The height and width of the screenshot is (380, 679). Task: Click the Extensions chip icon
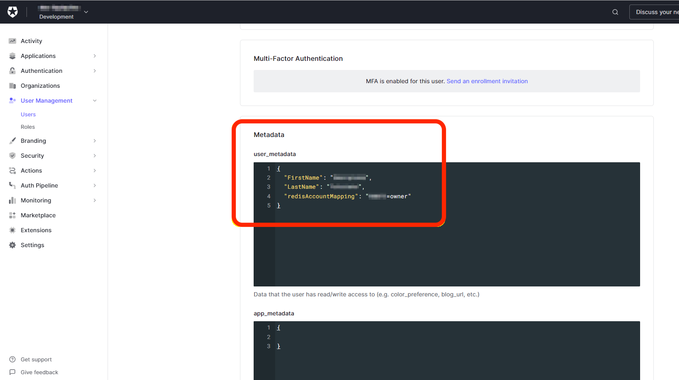(12, 230)
